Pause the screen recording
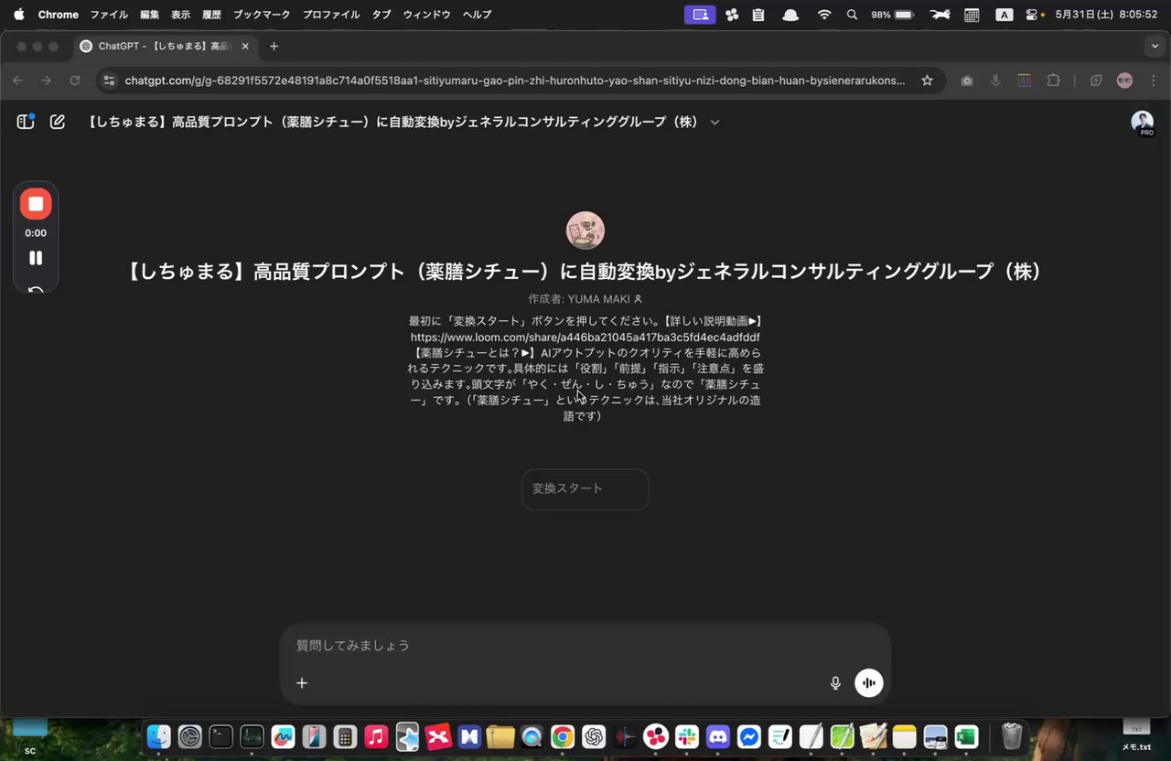 (36, 258)
